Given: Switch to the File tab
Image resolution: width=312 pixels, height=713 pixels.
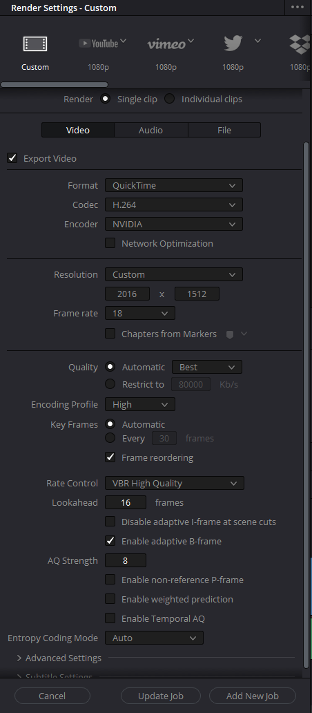Looking at the screenshot, I should pyautogui.click(x=224, y=130).
